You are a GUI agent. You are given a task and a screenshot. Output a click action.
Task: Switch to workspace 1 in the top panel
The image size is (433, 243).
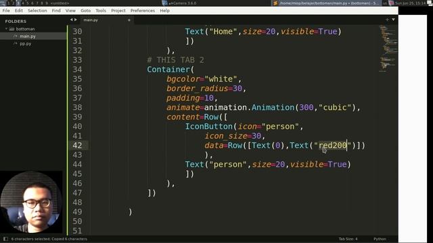(x=8, y=3)
